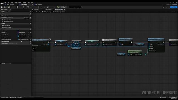The width and height of the screenshot is (178, 100).
Task: Open the debug object selection dropdown
Action: click(75, 7)
